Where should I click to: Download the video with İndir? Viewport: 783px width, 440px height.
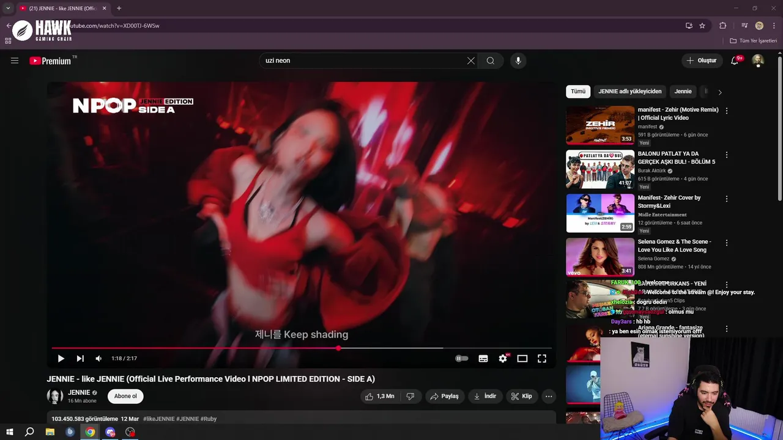coord(485,396)
